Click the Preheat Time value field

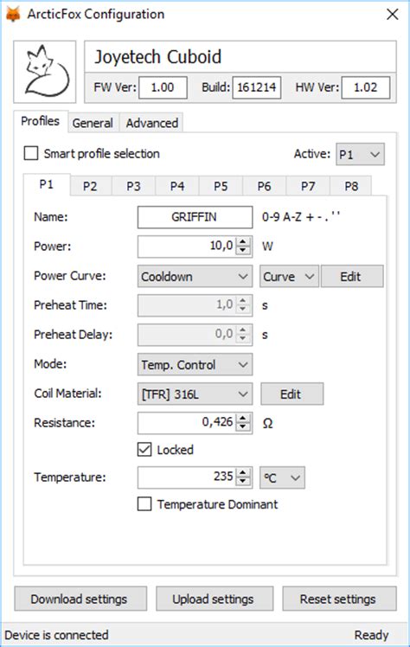187,305
